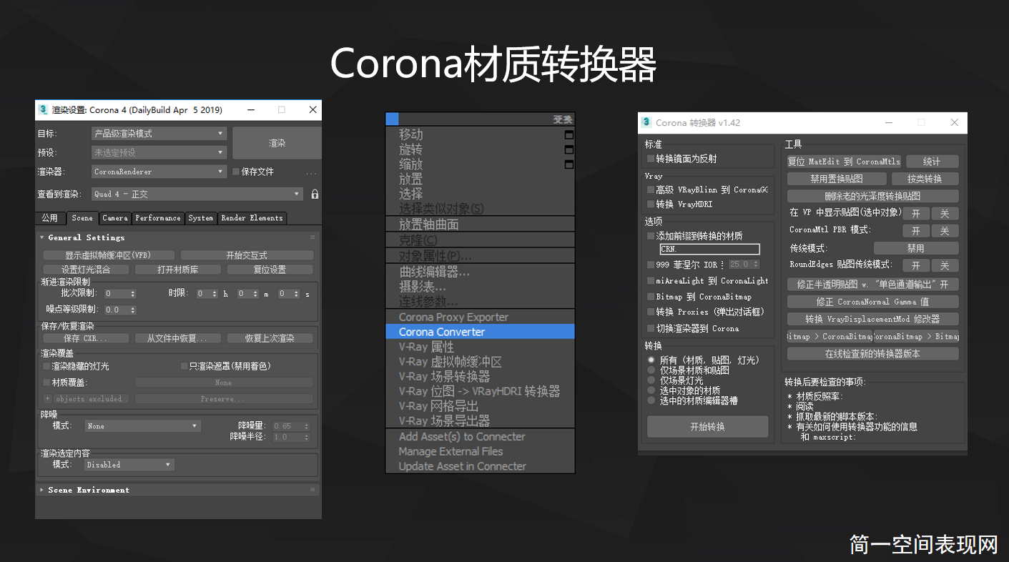This screenshot has height=562, width=1009.
Task: Click the lock icon beside the view dropdown
Action: (x=315, y=194)
